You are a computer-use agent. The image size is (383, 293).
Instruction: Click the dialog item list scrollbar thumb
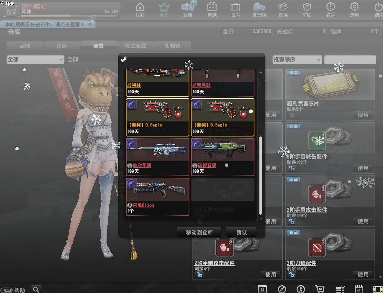pos(261,175)
